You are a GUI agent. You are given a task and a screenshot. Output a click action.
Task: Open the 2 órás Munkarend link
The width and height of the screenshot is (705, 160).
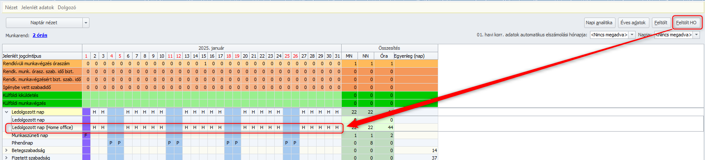(40, 36)
